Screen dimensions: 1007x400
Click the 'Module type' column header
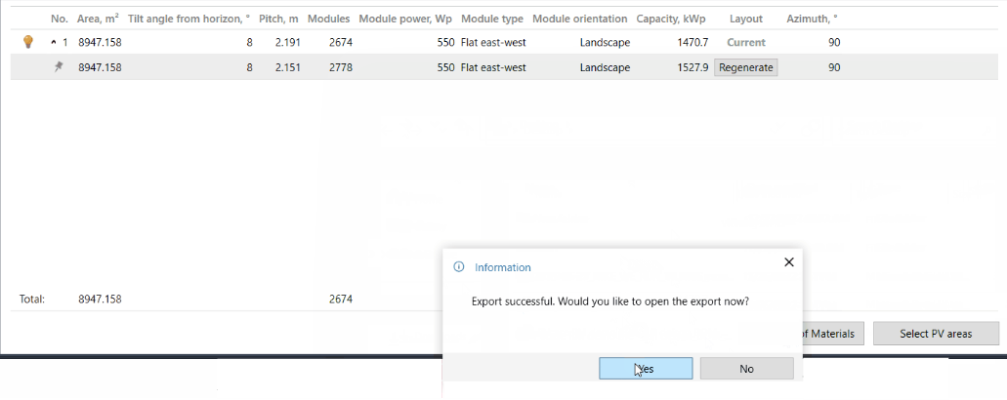click(x=492, y=20)
